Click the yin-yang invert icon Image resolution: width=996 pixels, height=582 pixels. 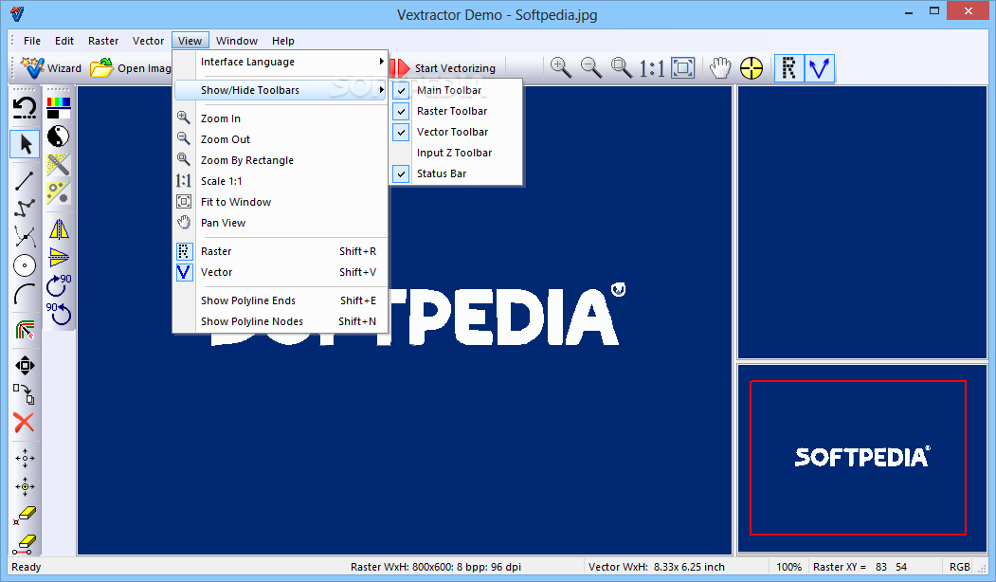(59, 136)
